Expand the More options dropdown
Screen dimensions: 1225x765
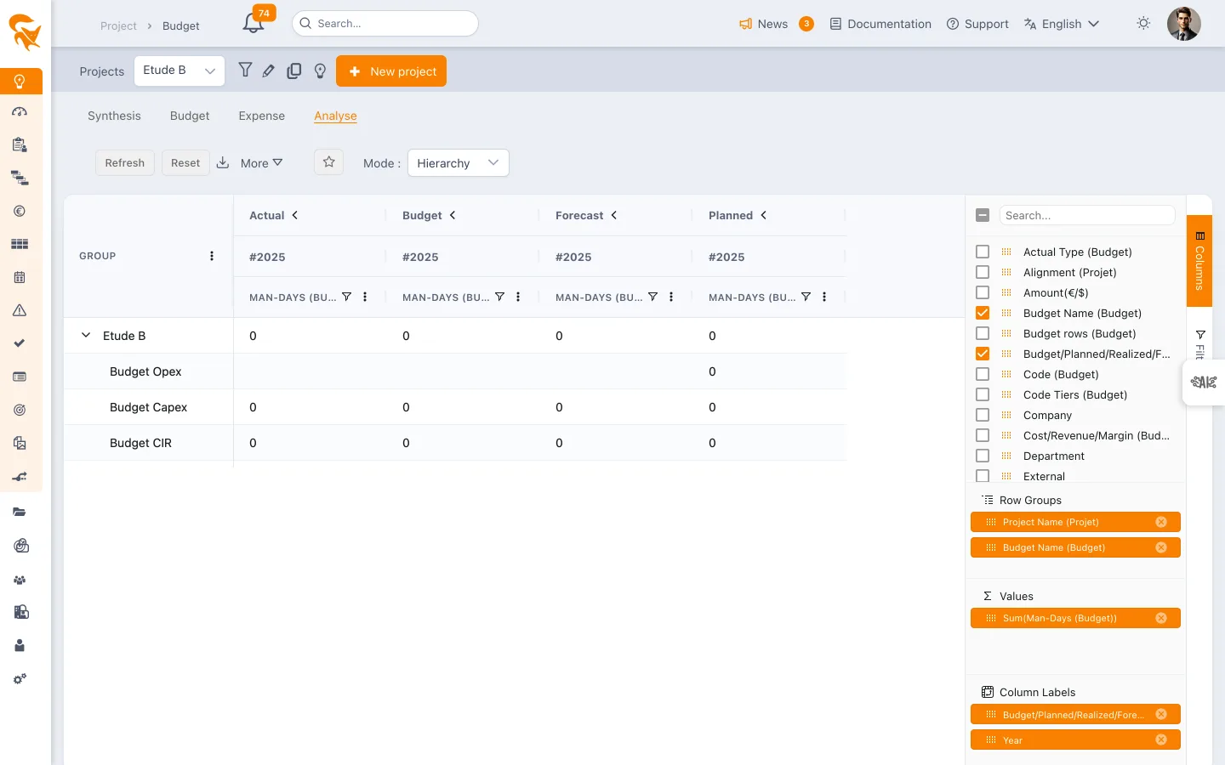[x=261, y=163]
